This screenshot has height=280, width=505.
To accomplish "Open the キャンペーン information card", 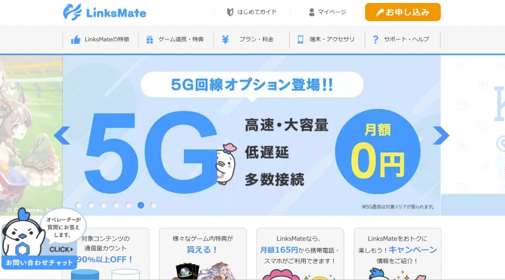I will (397, 254).
